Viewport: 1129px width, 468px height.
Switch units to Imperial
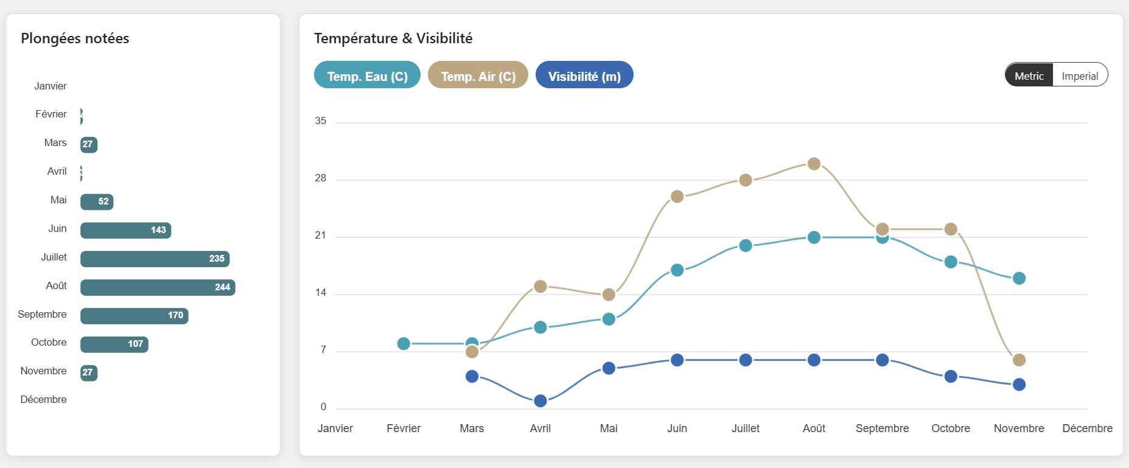1080,75
